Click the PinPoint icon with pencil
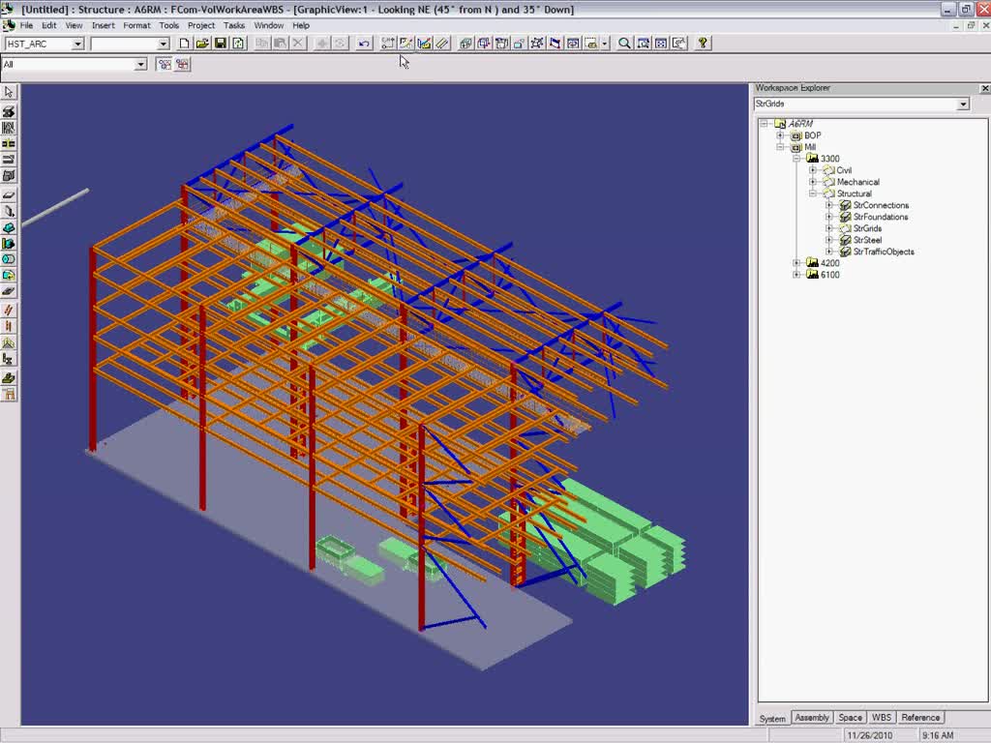The width and height of the screenshot is (991, 743). point(406,43)
